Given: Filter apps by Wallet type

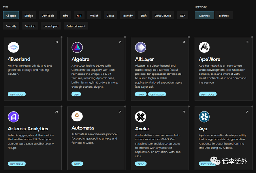Looking at the screenshot, I should point(94,15).
